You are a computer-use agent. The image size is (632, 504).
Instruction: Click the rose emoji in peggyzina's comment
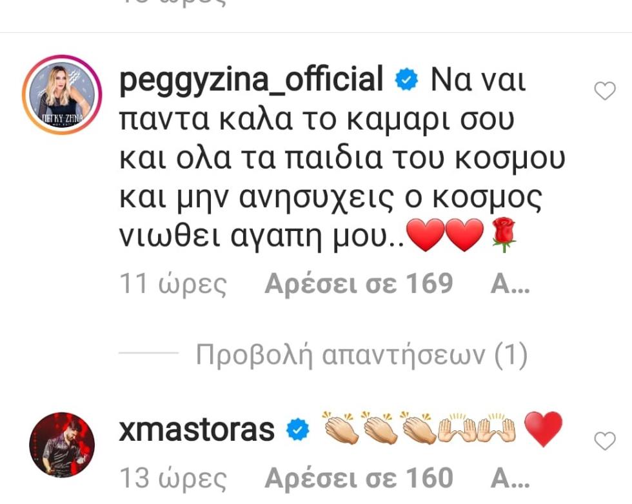coord(504,235)
